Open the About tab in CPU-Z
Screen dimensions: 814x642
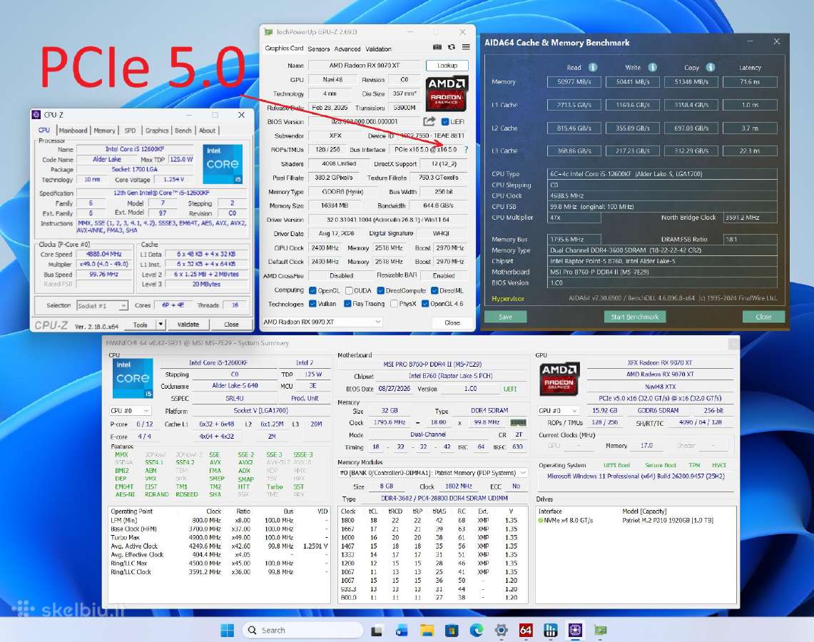pyautogui.click(x=207, y=131)
